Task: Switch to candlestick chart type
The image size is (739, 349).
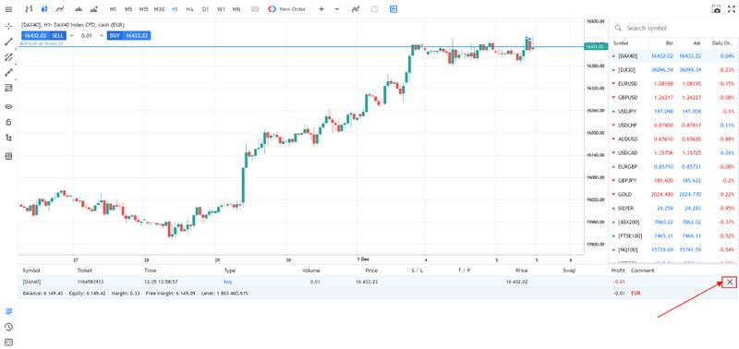Action: (44, 9)
